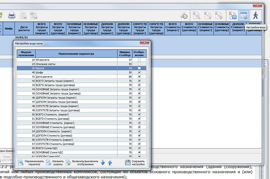Viewport: 270px width, 179px height.
Task: Uncheck the display checkbox for Шифр
Action: [139, 72]
